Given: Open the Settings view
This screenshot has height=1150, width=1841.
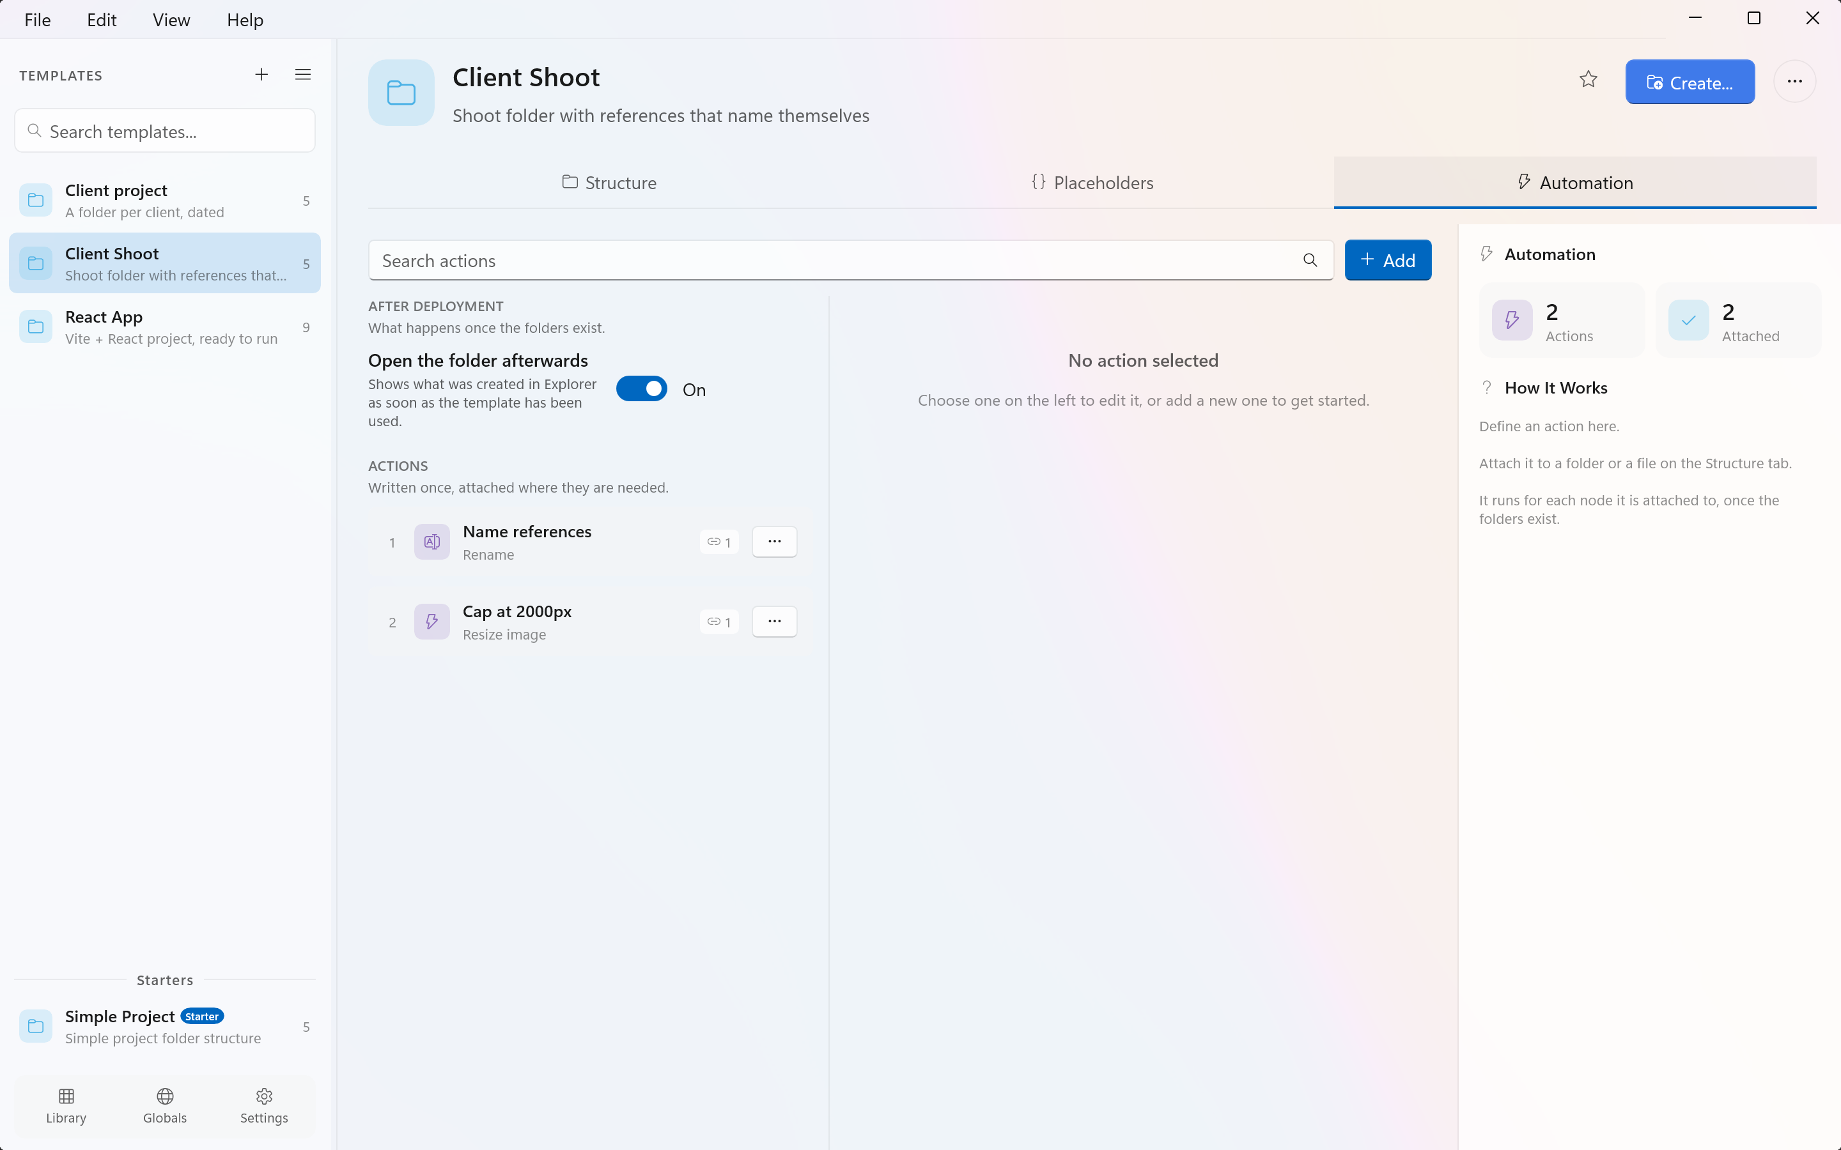Looking at the screenshot, I should [264, 1106].
